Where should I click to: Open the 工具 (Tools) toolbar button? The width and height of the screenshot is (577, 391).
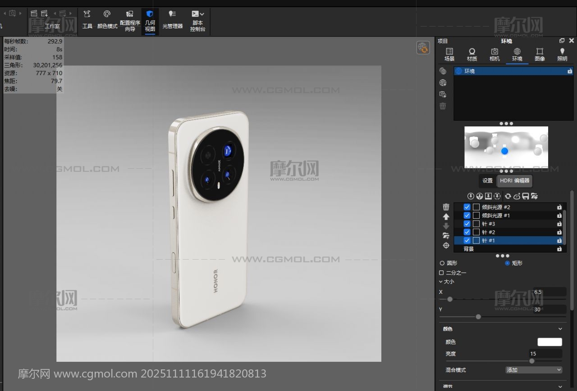click(x=87, y=20)
